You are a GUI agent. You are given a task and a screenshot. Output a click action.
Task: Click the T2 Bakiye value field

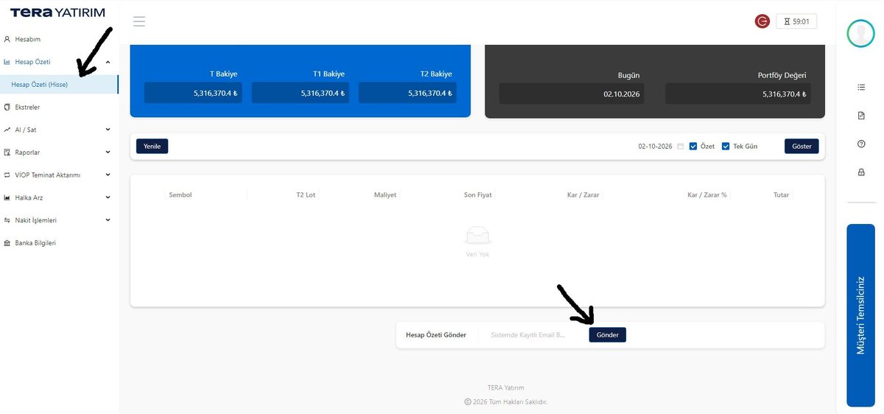(407, 93)
